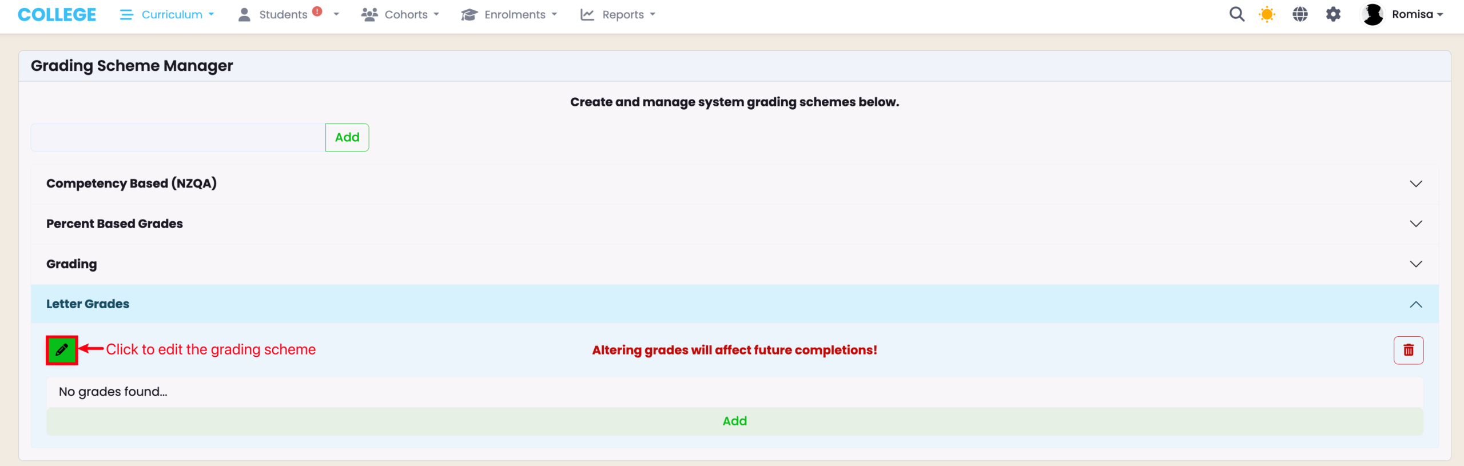
Task: Open the Cohorts dropdown menu
Action: pyautogui.click(x=400, y=14)
